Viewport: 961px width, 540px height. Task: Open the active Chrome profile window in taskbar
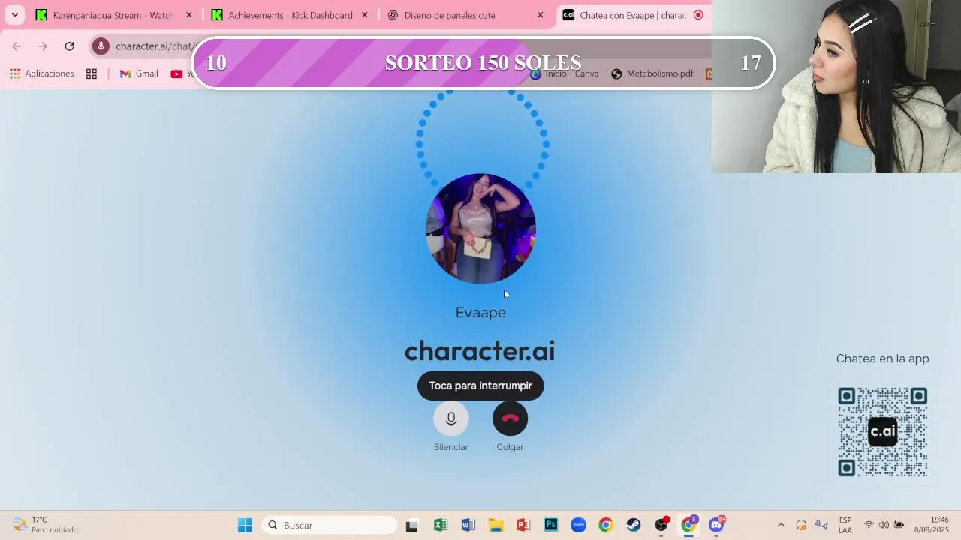(688, 526)
